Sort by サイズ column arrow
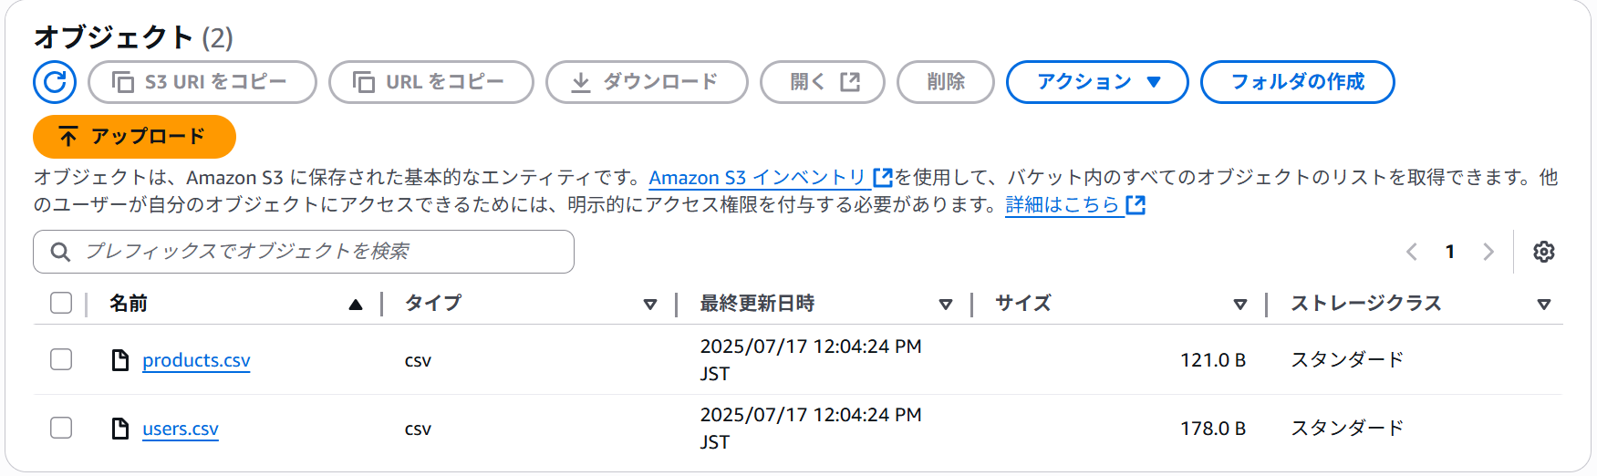1597x476 pixels. (x=1240, y=305)
